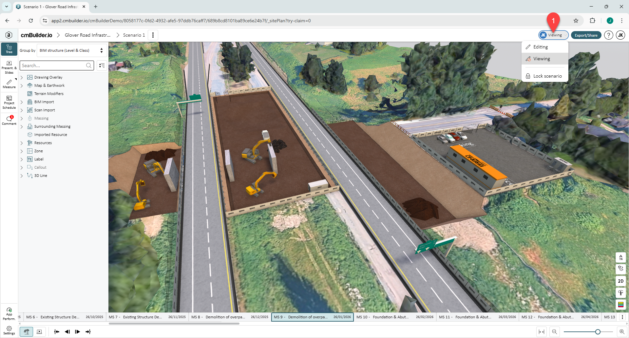This screenshot has height=338, width=629.
Task: Expand the Label node
Action: point(22,160)
